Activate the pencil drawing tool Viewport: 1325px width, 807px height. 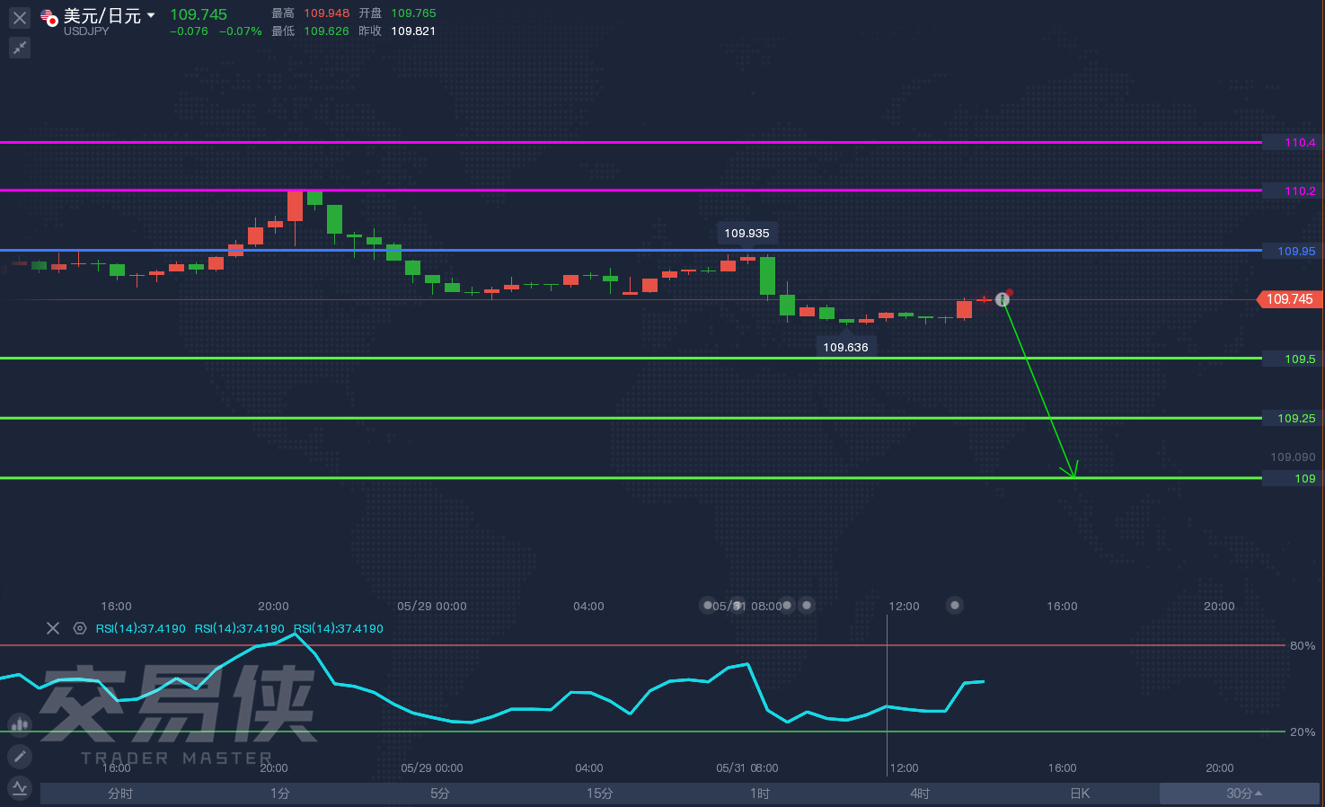(x=20, y=757)
